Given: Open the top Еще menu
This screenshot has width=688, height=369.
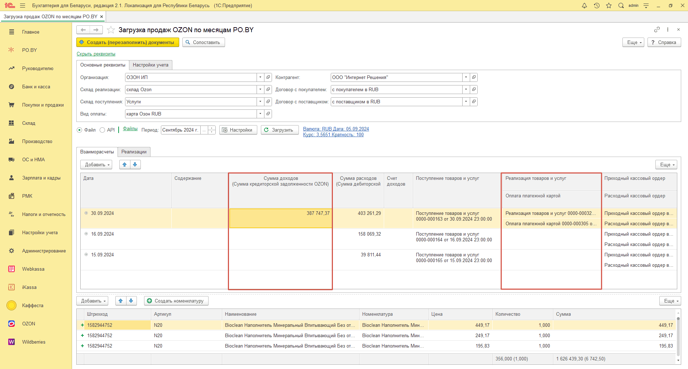Looking at the screenshot, I should [x=634, y=42].
